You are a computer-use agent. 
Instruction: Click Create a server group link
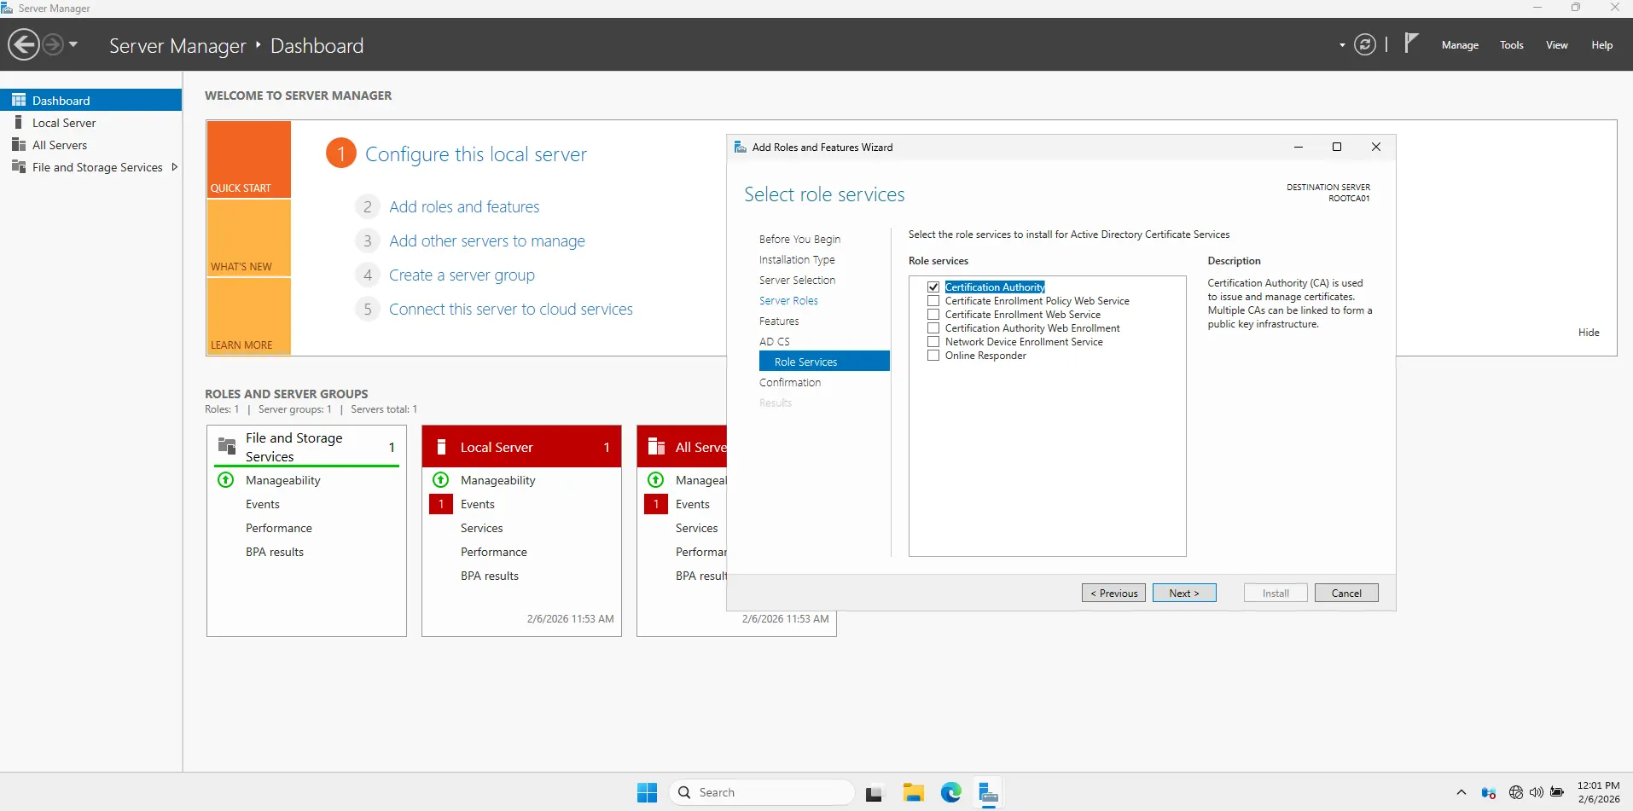[462, 275]
